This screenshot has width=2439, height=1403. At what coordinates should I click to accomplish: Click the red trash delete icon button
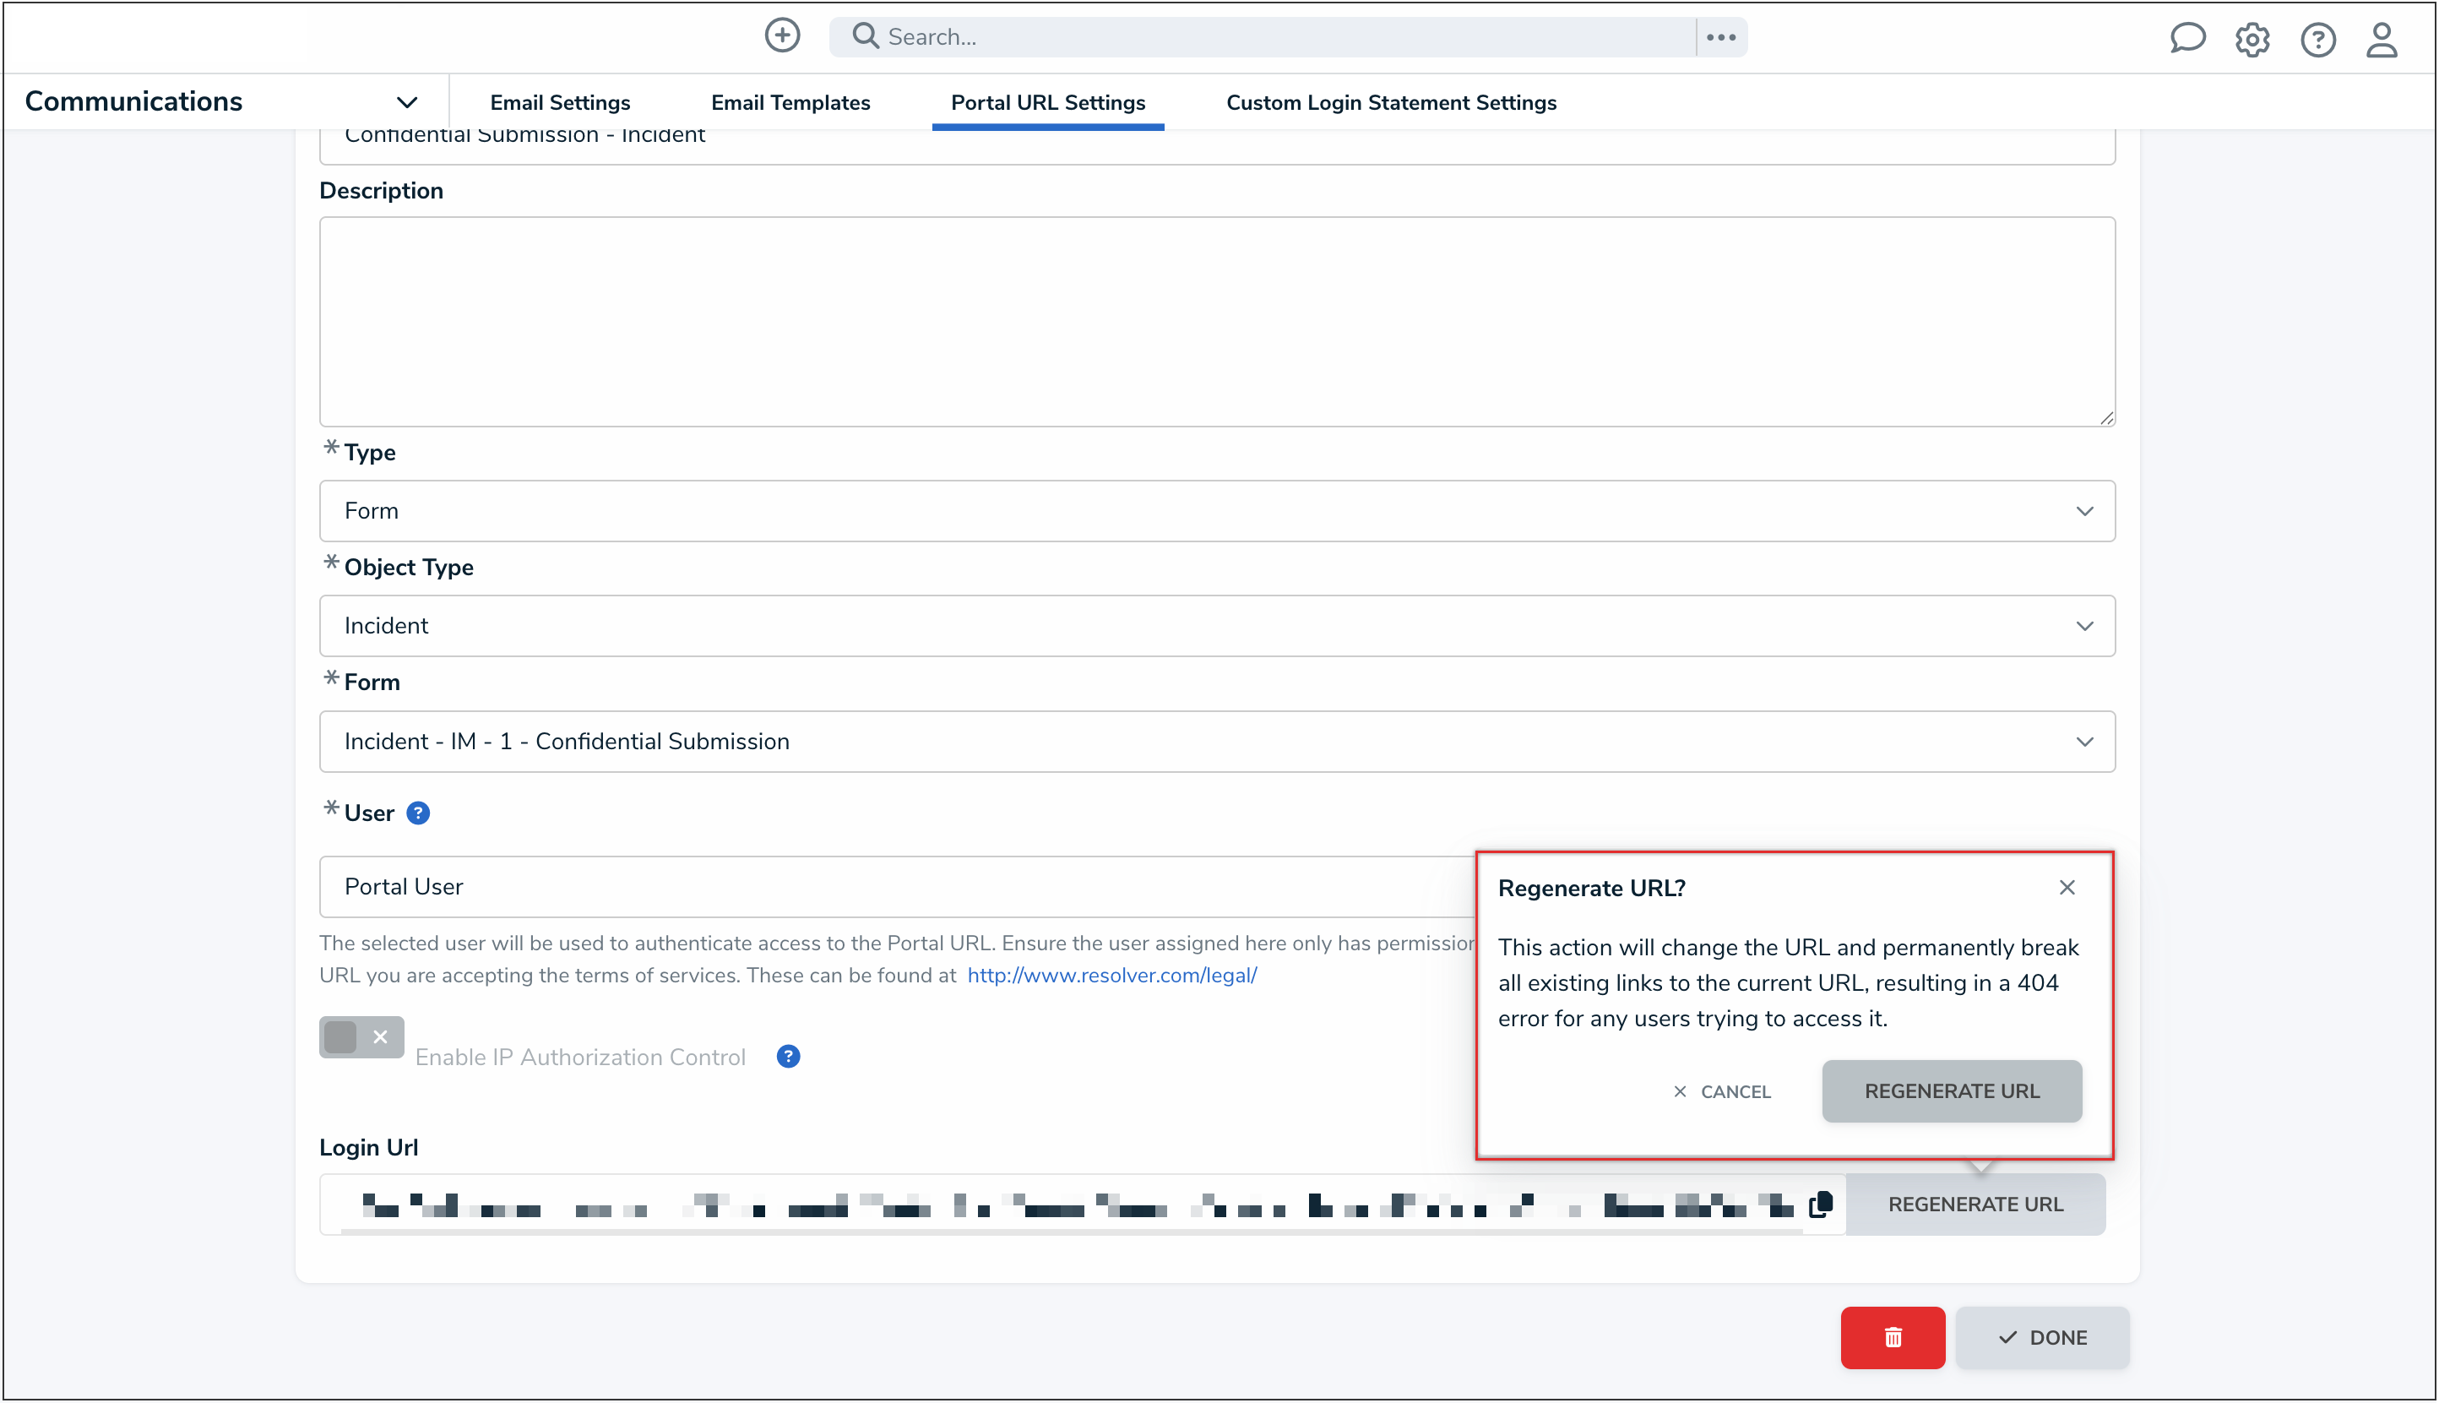point(1892,1336)
